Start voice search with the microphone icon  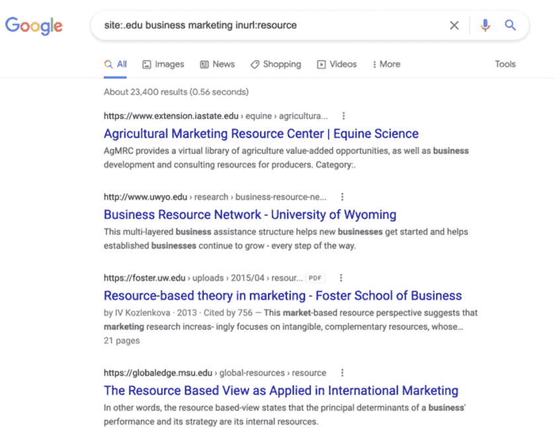486,25
